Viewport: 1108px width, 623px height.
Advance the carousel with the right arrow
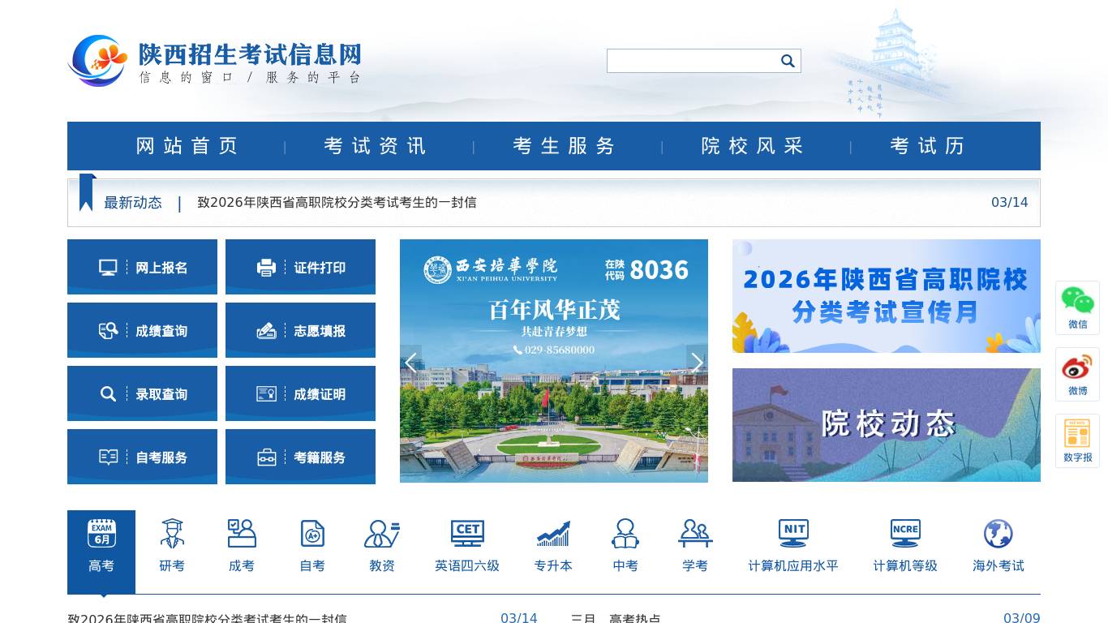pyautogui.click(x=696, y=363)
